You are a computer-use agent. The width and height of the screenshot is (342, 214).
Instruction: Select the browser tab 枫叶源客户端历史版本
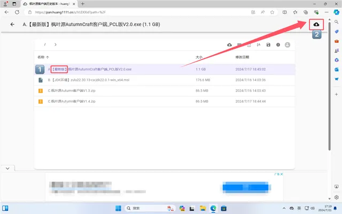click(x=49, y=4)
